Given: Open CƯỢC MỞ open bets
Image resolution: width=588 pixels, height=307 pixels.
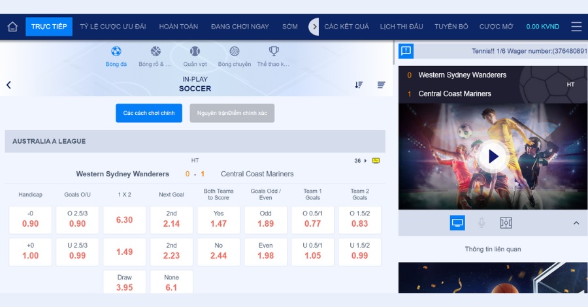Looking at the screenshot, I should pos(496,27).
